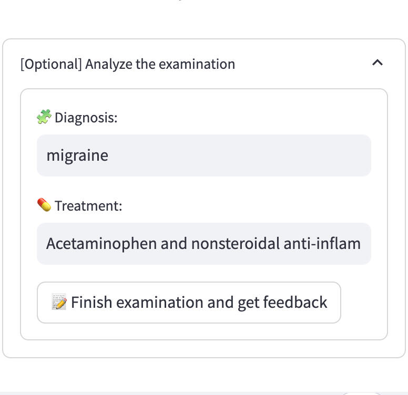Click the word "[Optional]" in the expander header

tap(51, 64)
